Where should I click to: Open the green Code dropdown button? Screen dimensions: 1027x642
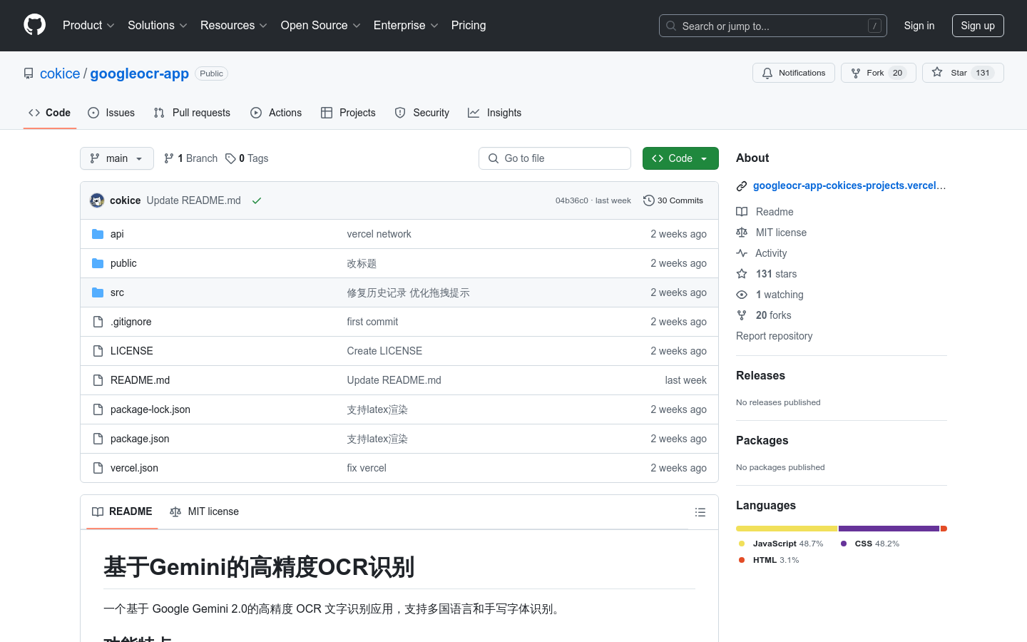[x=680, y=158]
